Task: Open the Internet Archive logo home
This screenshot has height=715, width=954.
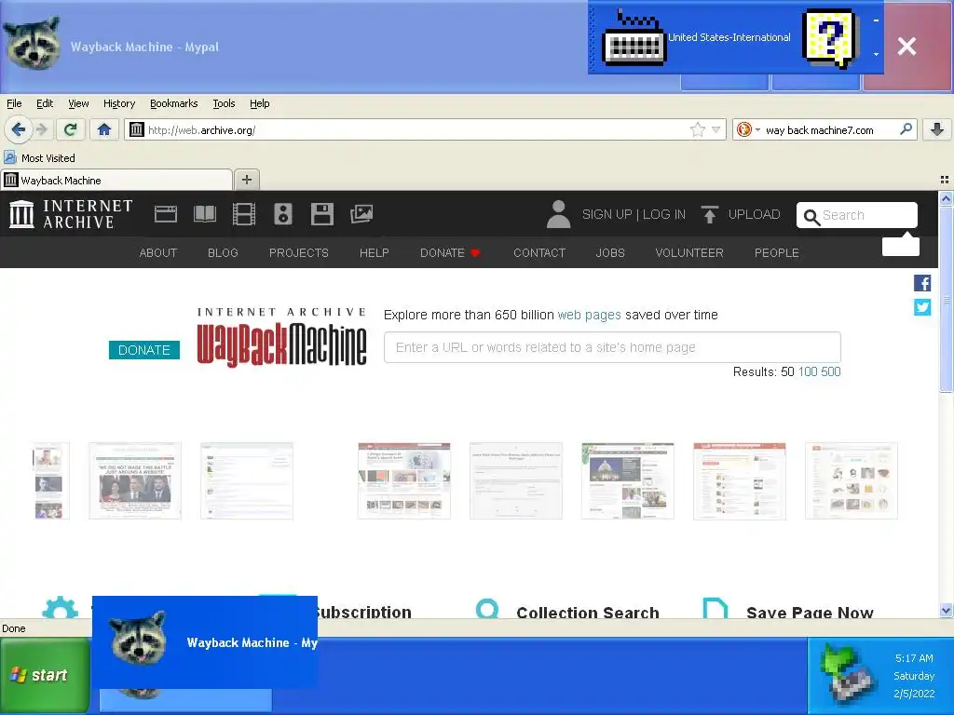Action: point(71,214)
